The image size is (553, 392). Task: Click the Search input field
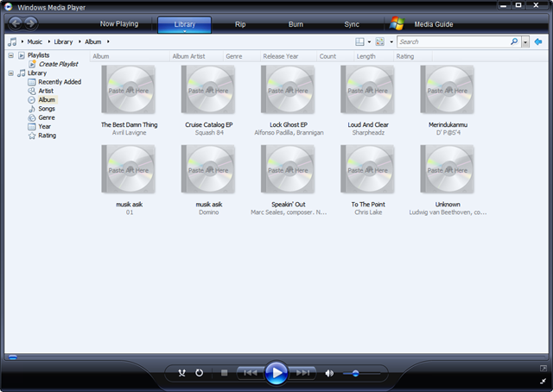click(x=454, y=41)
